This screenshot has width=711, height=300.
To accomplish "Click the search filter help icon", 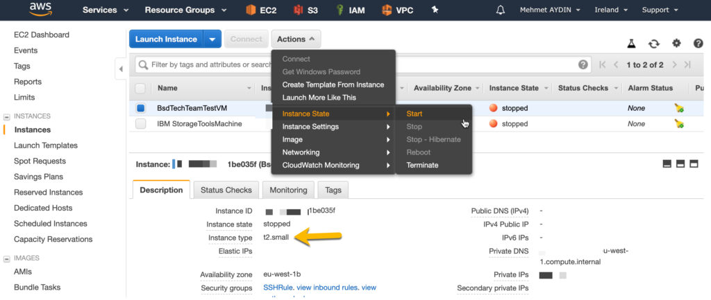I will [583, 64].
